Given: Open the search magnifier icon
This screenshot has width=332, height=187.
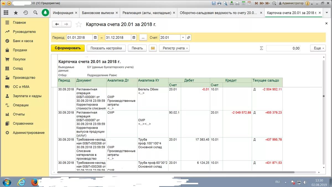Looking at the screenshot, I should pos(35,13).
